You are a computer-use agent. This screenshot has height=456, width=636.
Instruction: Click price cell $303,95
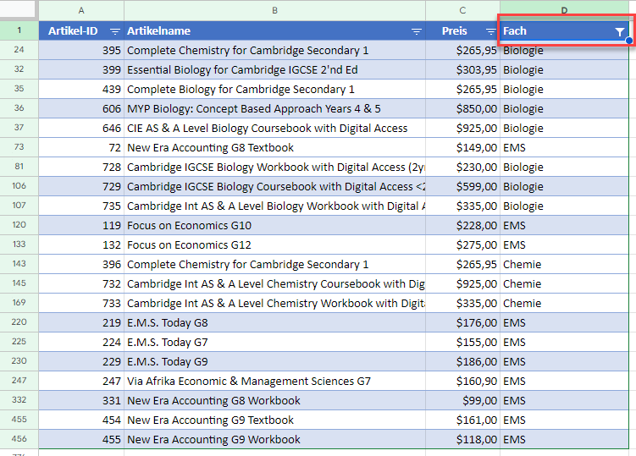[x=462, y=69]
